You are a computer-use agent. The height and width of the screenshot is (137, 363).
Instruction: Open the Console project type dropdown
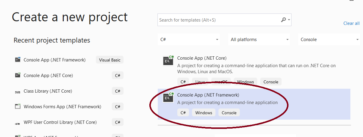tap(329, 40)
